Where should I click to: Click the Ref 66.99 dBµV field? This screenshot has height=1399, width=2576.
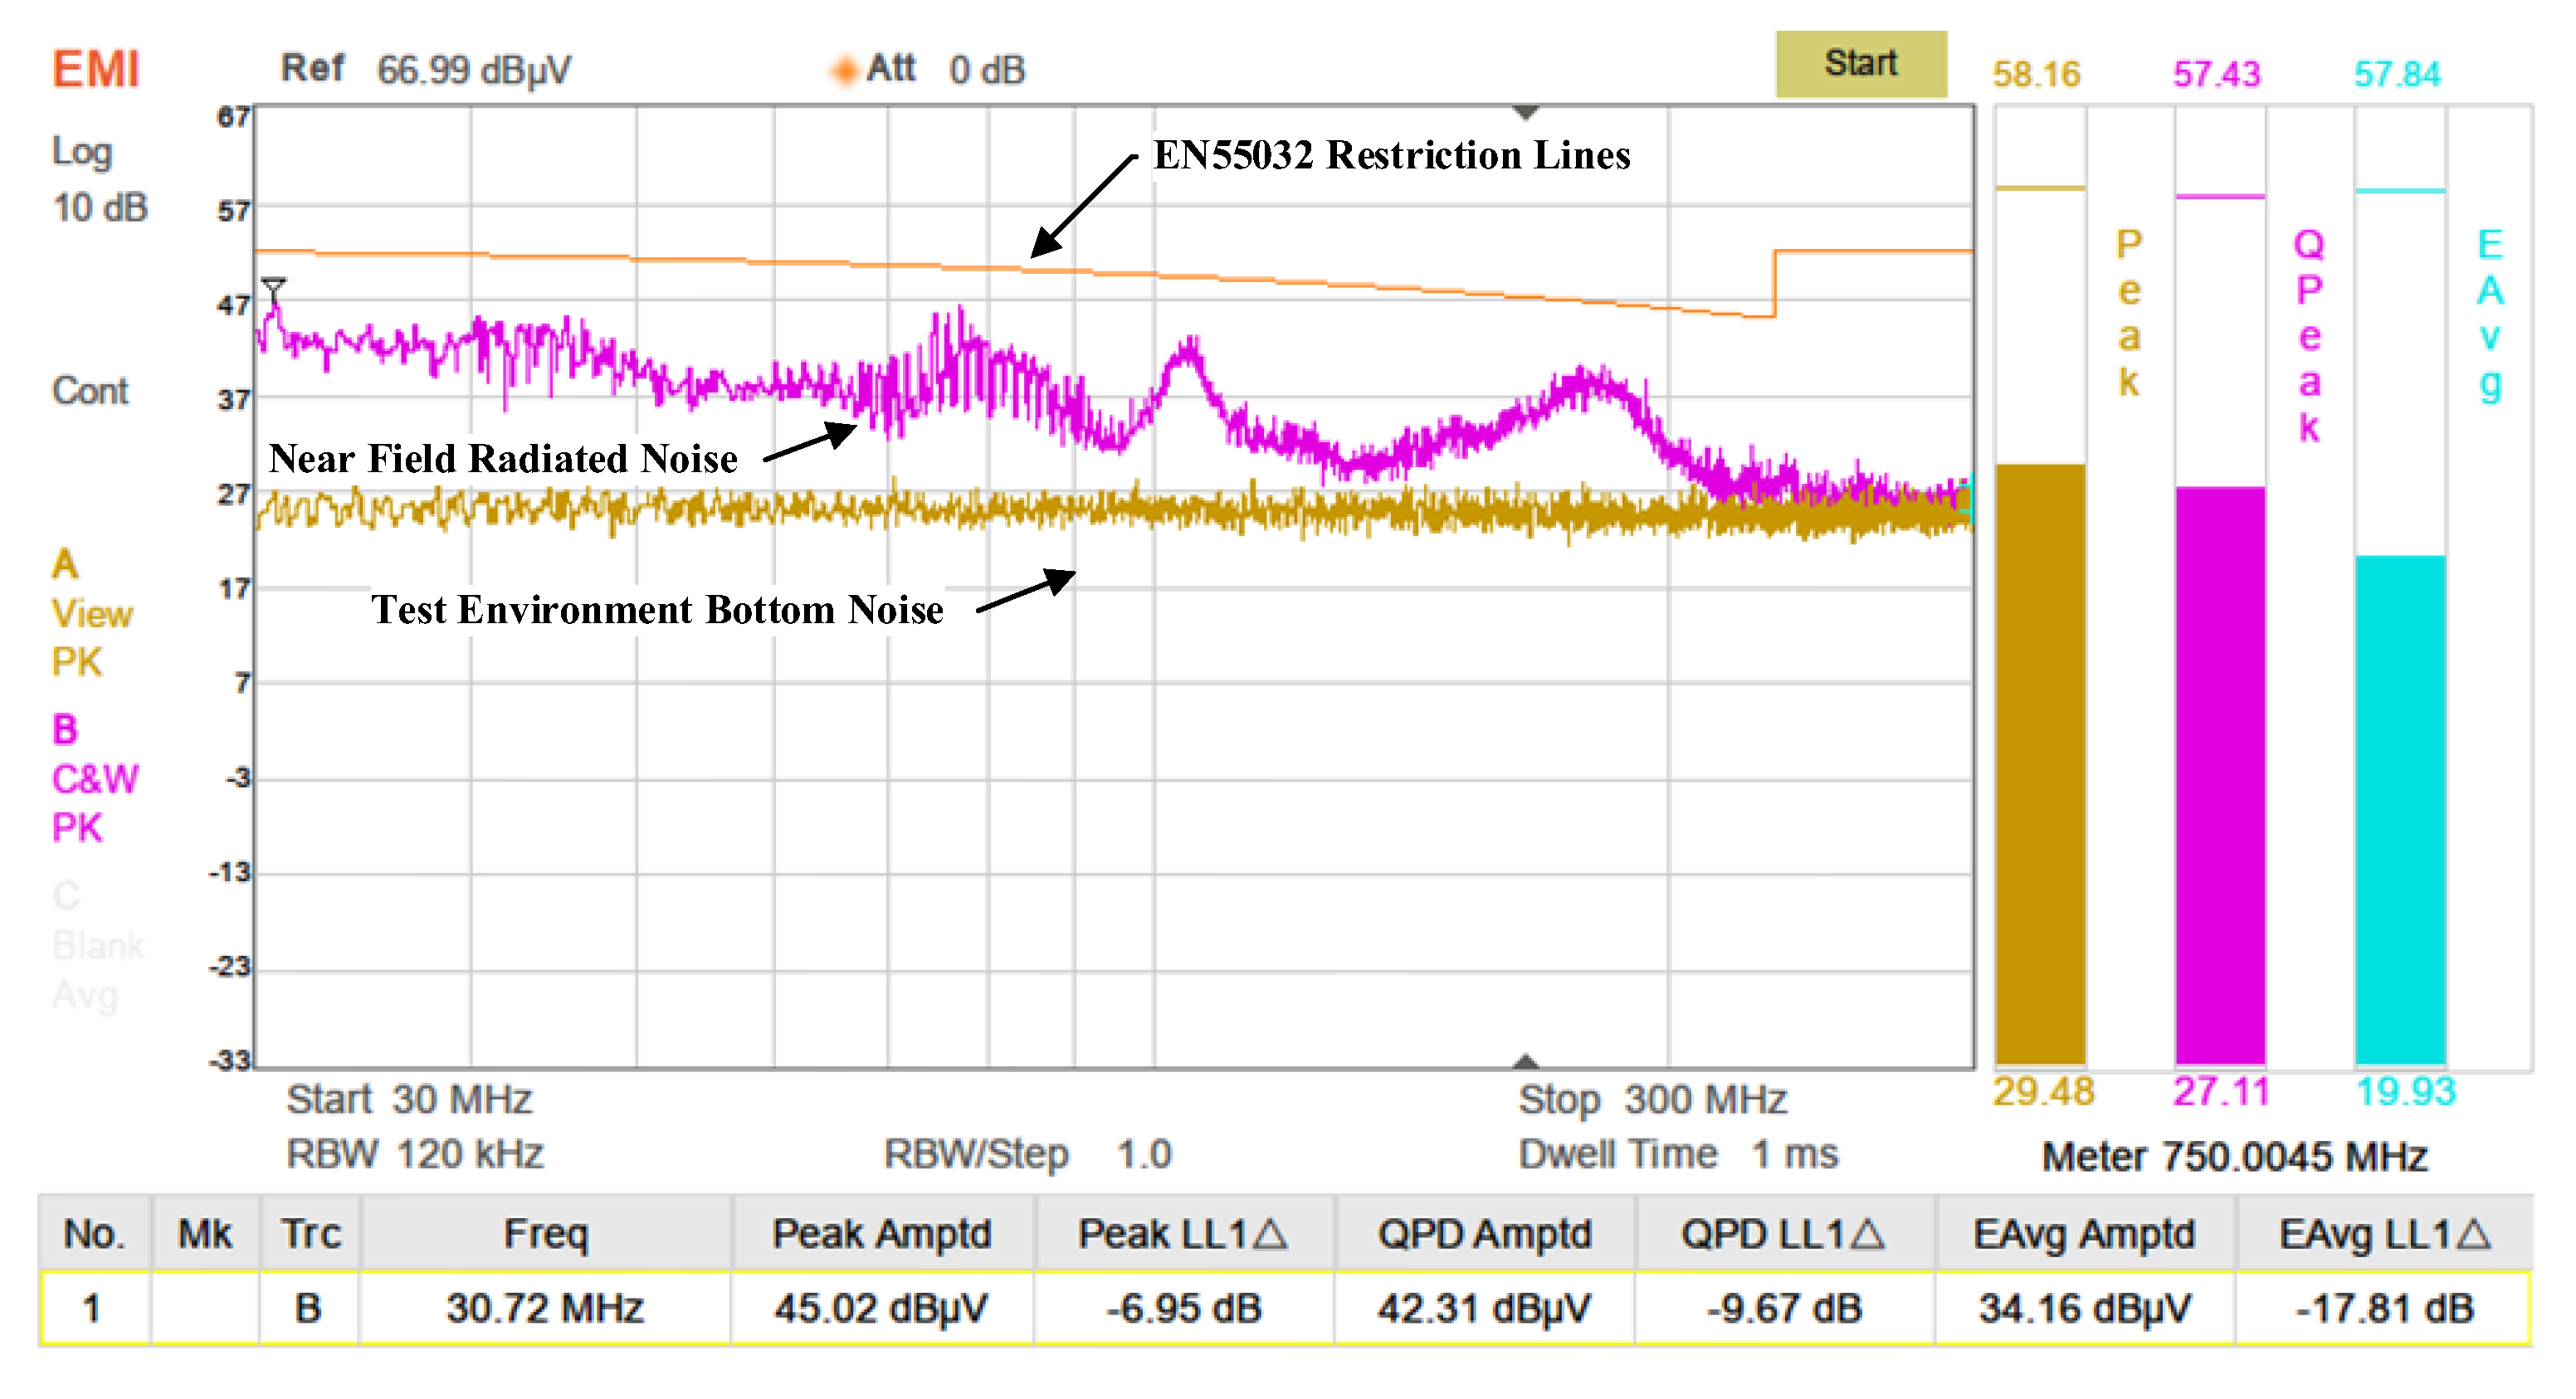(x=425, y=70)
